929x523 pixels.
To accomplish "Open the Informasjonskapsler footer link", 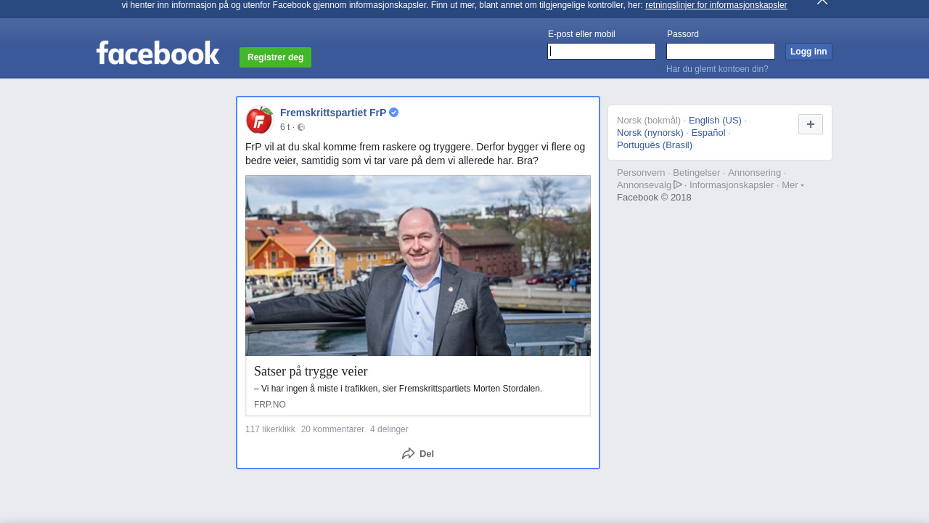I will pos(732,185).
